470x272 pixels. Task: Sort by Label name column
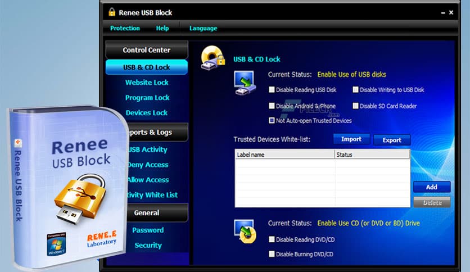click(x=285, y=155)
